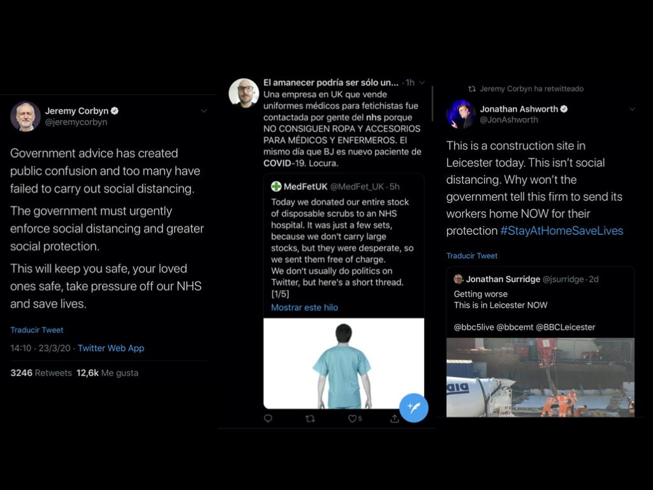The height and width of the screenshot is (490, 653).
Task: Tap the blue compose tweet floating button
Action: point(413,408)
